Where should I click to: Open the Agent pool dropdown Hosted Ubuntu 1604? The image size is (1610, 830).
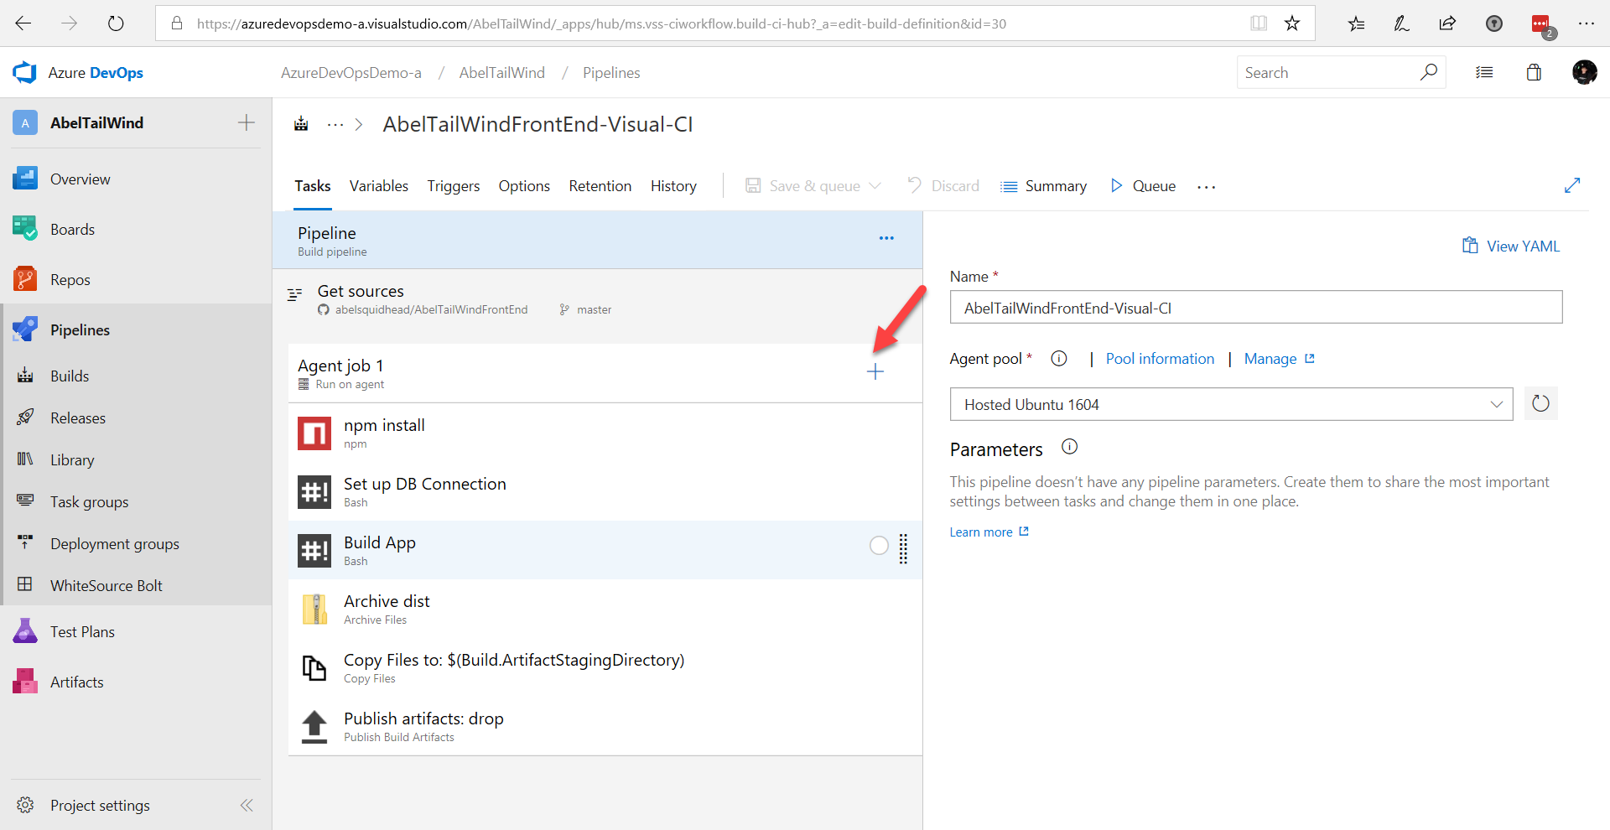click(1231, 404)
